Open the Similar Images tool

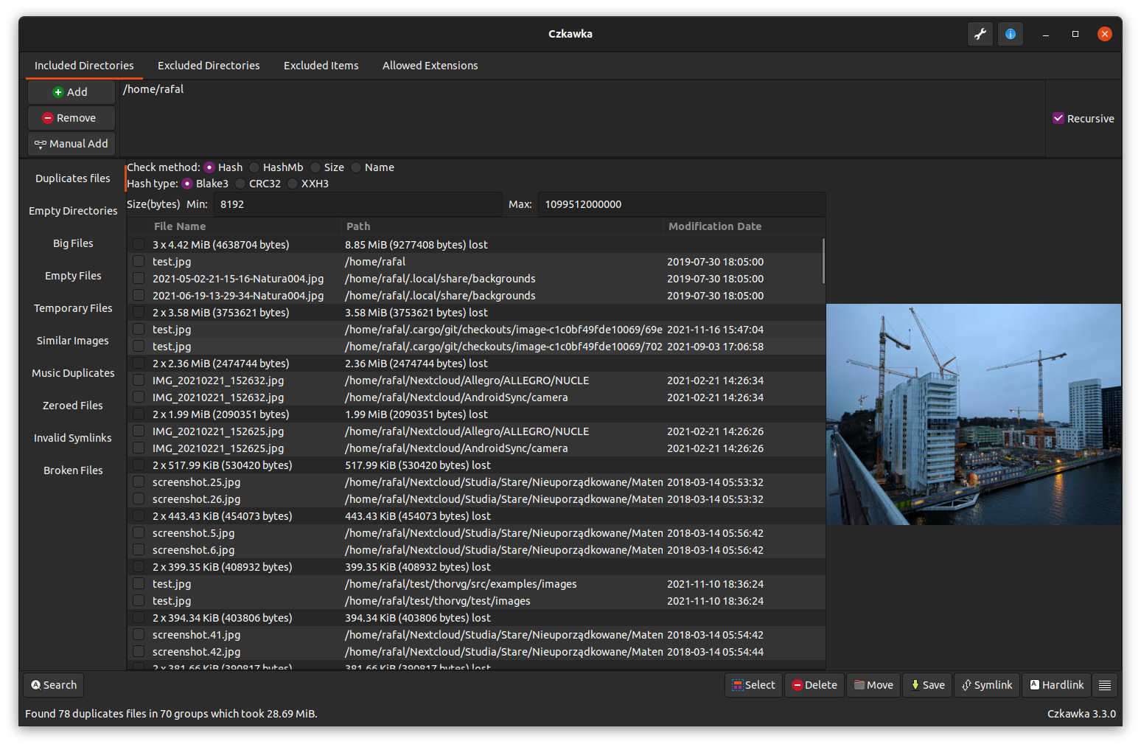pyautogui.click(x=72, y=341)
